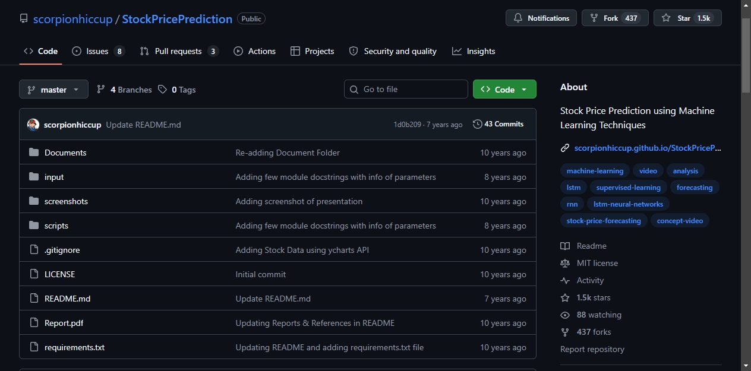This screenshot has width=751, height=371.
Task: Open Notifications for this repository
Action: [541, 18]
